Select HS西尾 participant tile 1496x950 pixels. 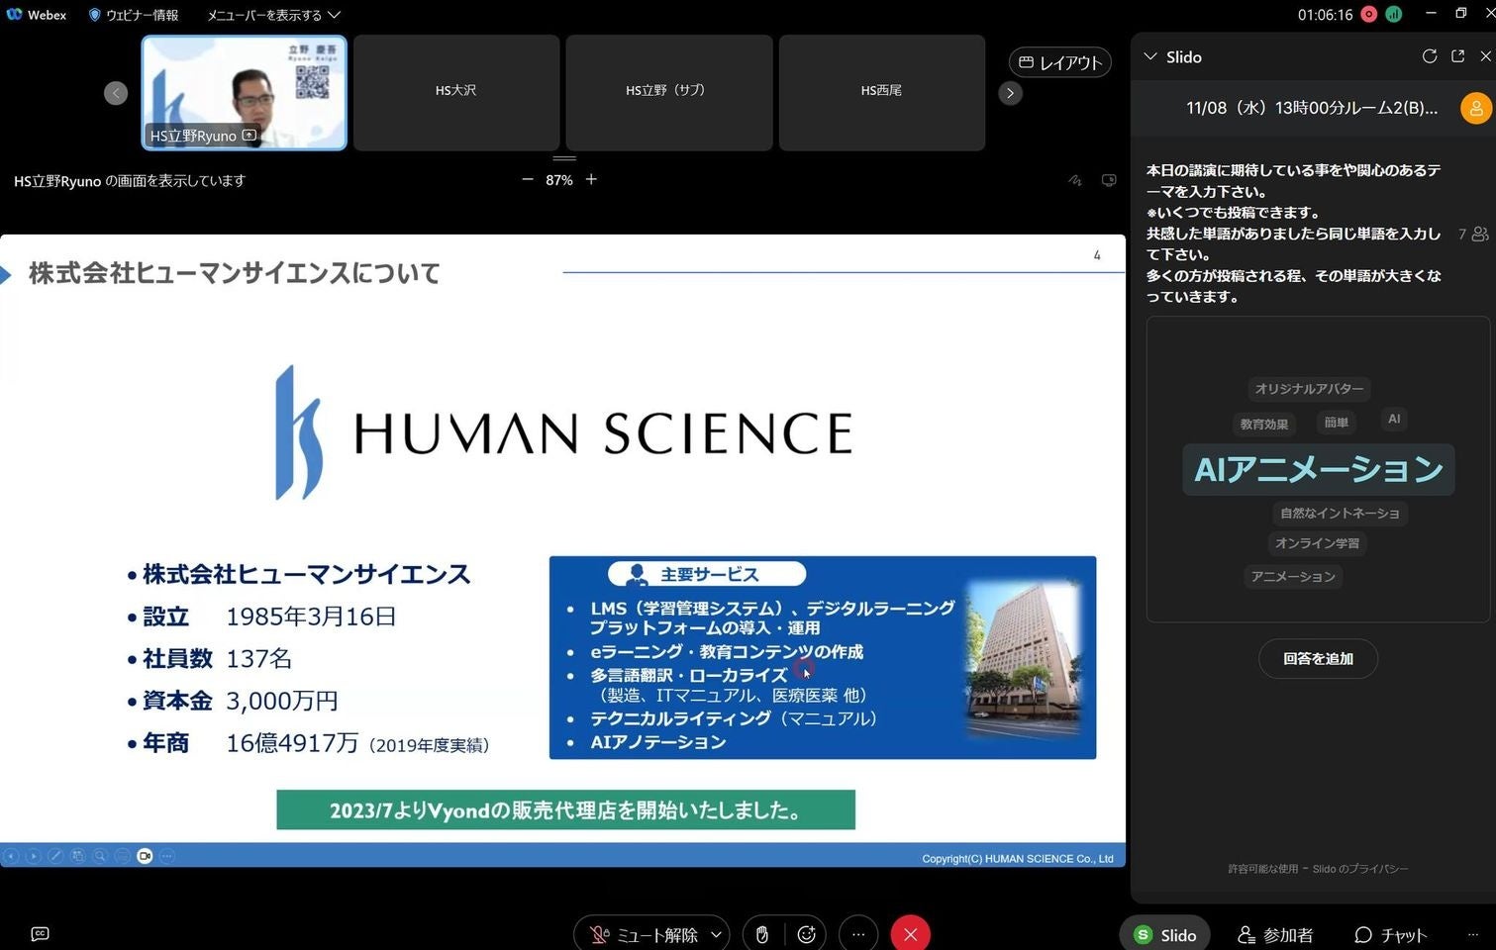point(882,92)
